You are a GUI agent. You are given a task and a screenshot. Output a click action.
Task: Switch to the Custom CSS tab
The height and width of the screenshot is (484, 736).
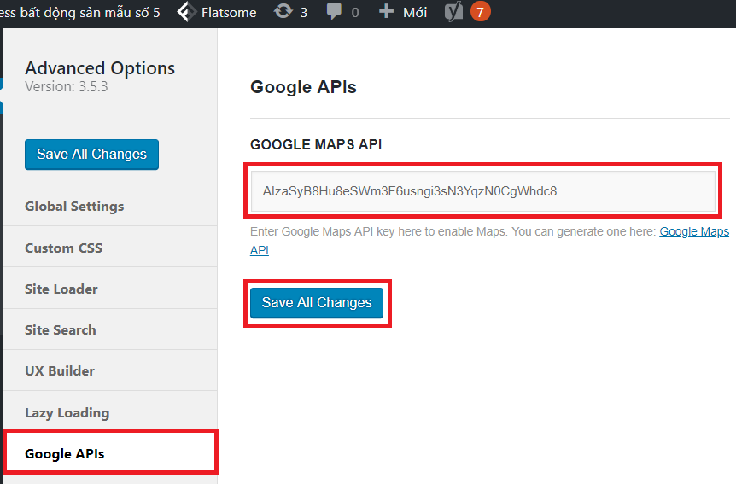110,248
